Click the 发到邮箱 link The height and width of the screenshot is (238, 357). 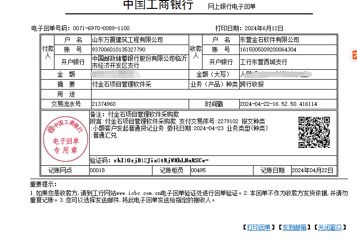[294, 227]
